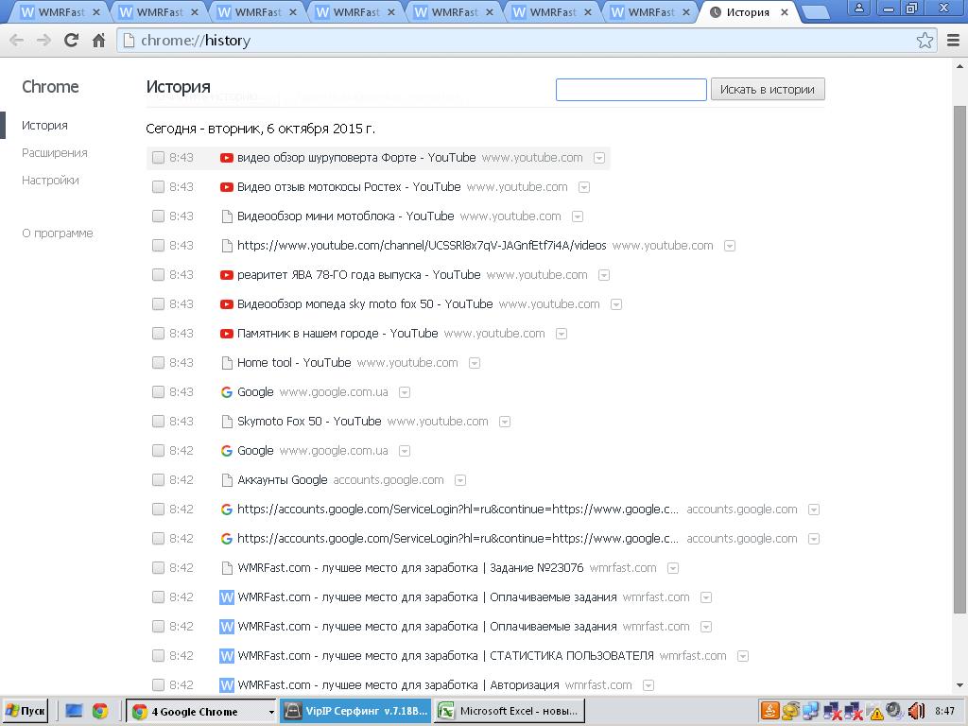Check the box for sky moto fox 50 entry
Image resolution: width=968 pixels, height=726 pixels.
pyautogui.click(x=158, y=303)
